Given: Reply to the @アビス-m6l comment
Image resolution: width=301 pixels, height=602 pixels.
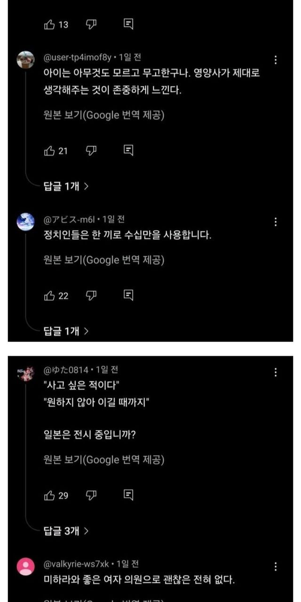Looking at the screenshot, I should coord(128,295).
